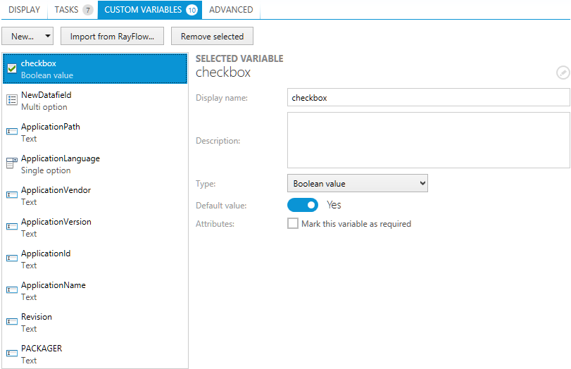Click the PACKAGER variable icon
The height and width of the screenshot is (369, 571).
click(12, 354)
